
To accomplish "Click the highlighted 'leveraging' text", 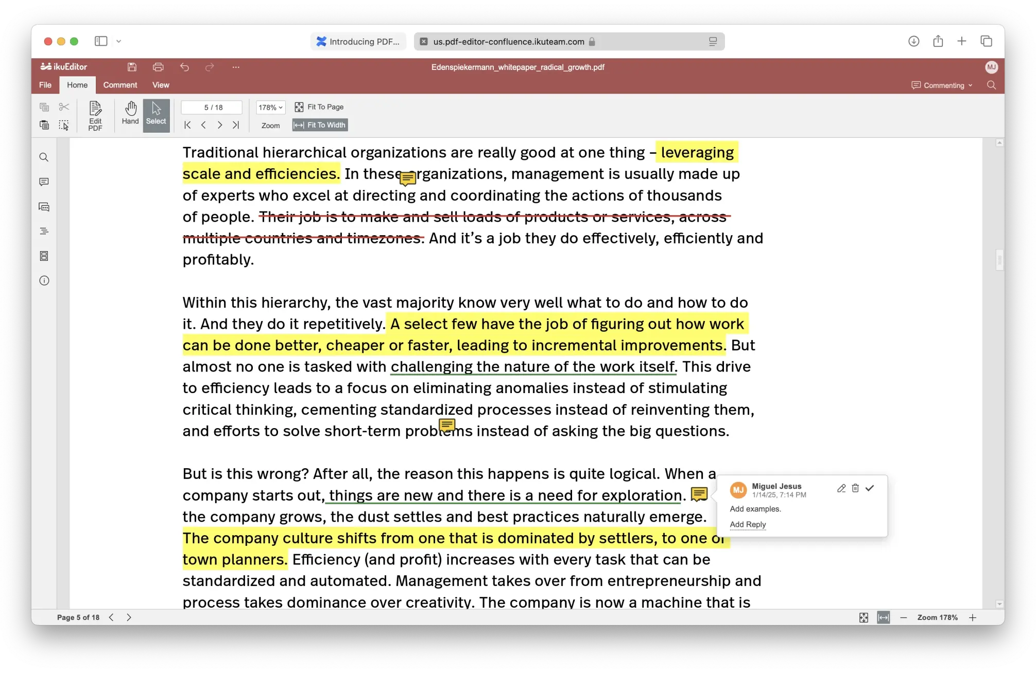I will click(x=697, y=152).
